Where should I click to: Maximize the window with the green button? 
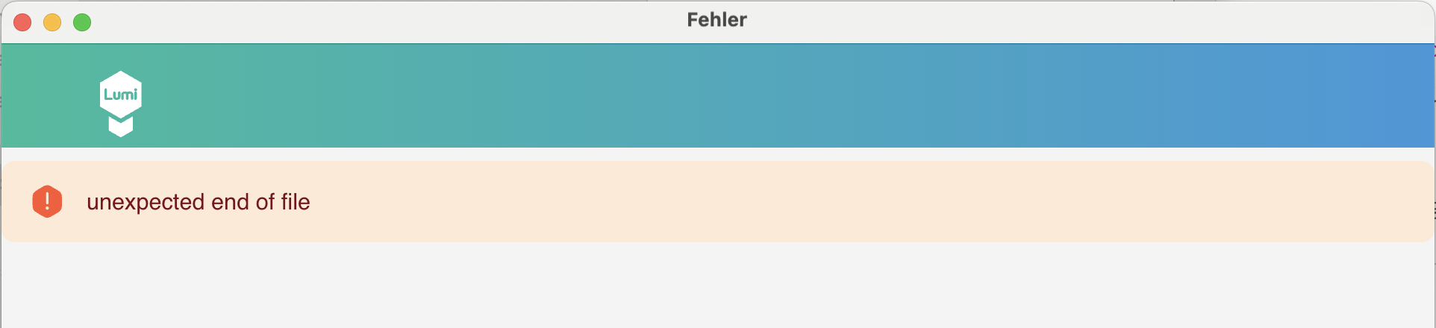pos(82,22)
